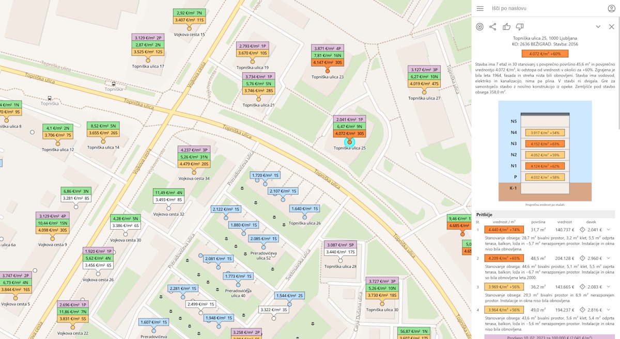Click the 1.720 €/m² 1S blue label
Viewport: 620px width, 339px height.
pyautogui.click(x=266, y=175)
